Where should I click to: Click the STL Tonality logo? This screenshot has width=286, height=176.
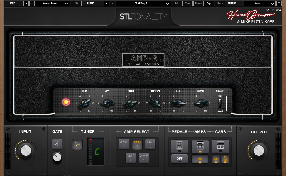click(143, 17)
